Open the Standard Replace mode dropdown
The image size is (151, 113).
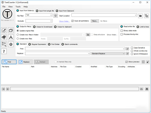pos(123,53)
